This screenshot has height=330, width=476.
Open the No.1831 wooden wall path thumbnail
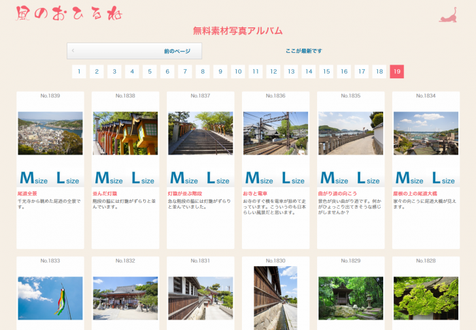(200, 298)
